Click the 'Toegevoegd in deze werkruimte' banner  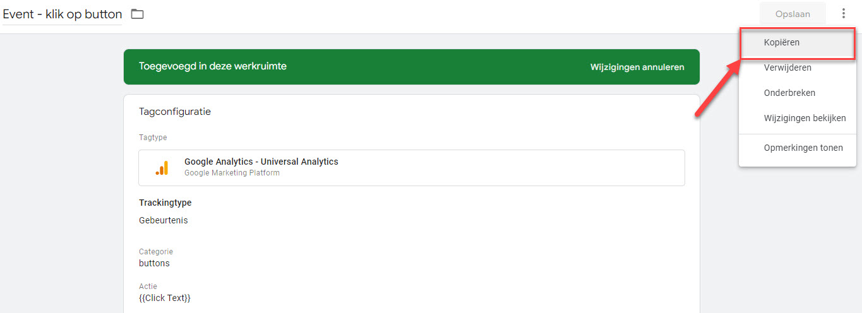[x=213, y=66]
